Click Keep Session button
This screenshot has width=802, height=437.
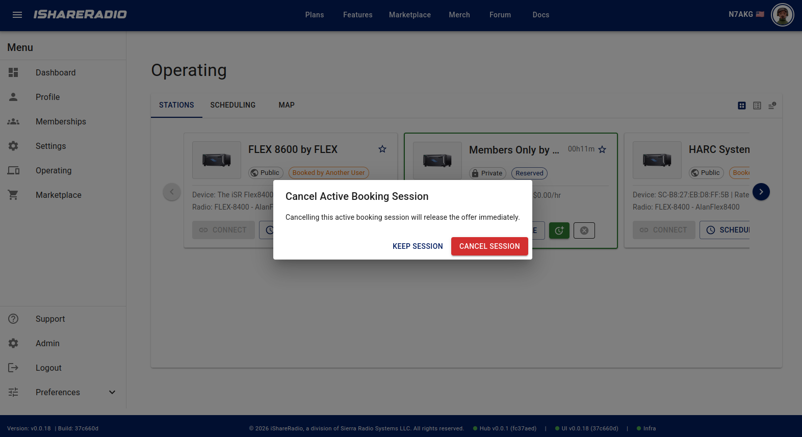pos(418,246)
